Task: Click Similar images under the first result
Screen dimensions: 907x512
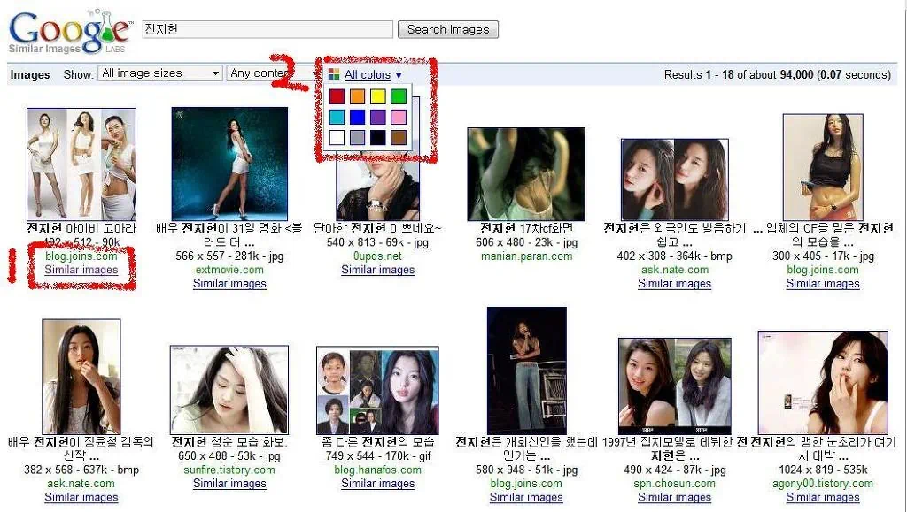Action: [81, 270]
